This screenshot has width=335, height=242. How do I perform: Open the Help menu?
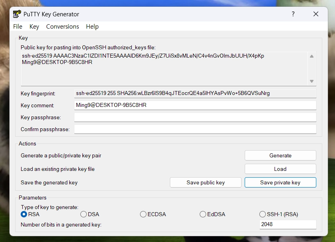(92, 27)
